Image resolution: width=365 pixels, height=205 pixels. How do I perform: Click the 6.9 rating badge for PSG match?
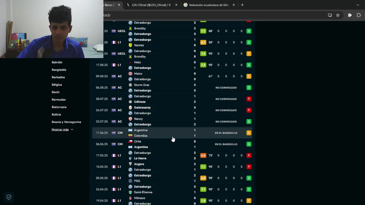click(x=203, y=178)
